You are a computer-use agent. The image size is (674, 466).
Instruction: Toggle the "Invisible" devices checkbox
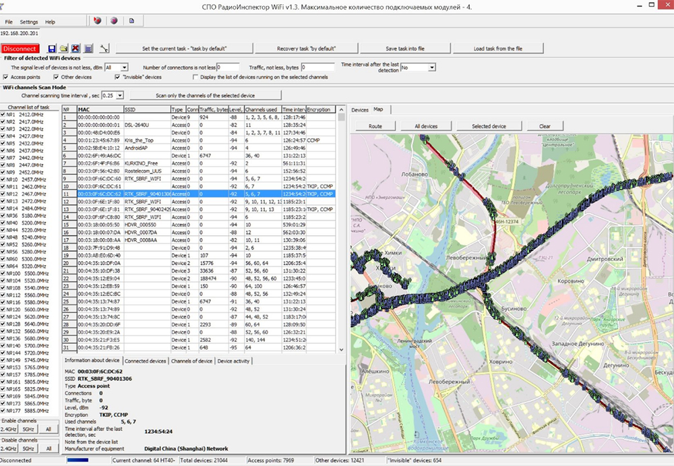[x=117, y=78]
